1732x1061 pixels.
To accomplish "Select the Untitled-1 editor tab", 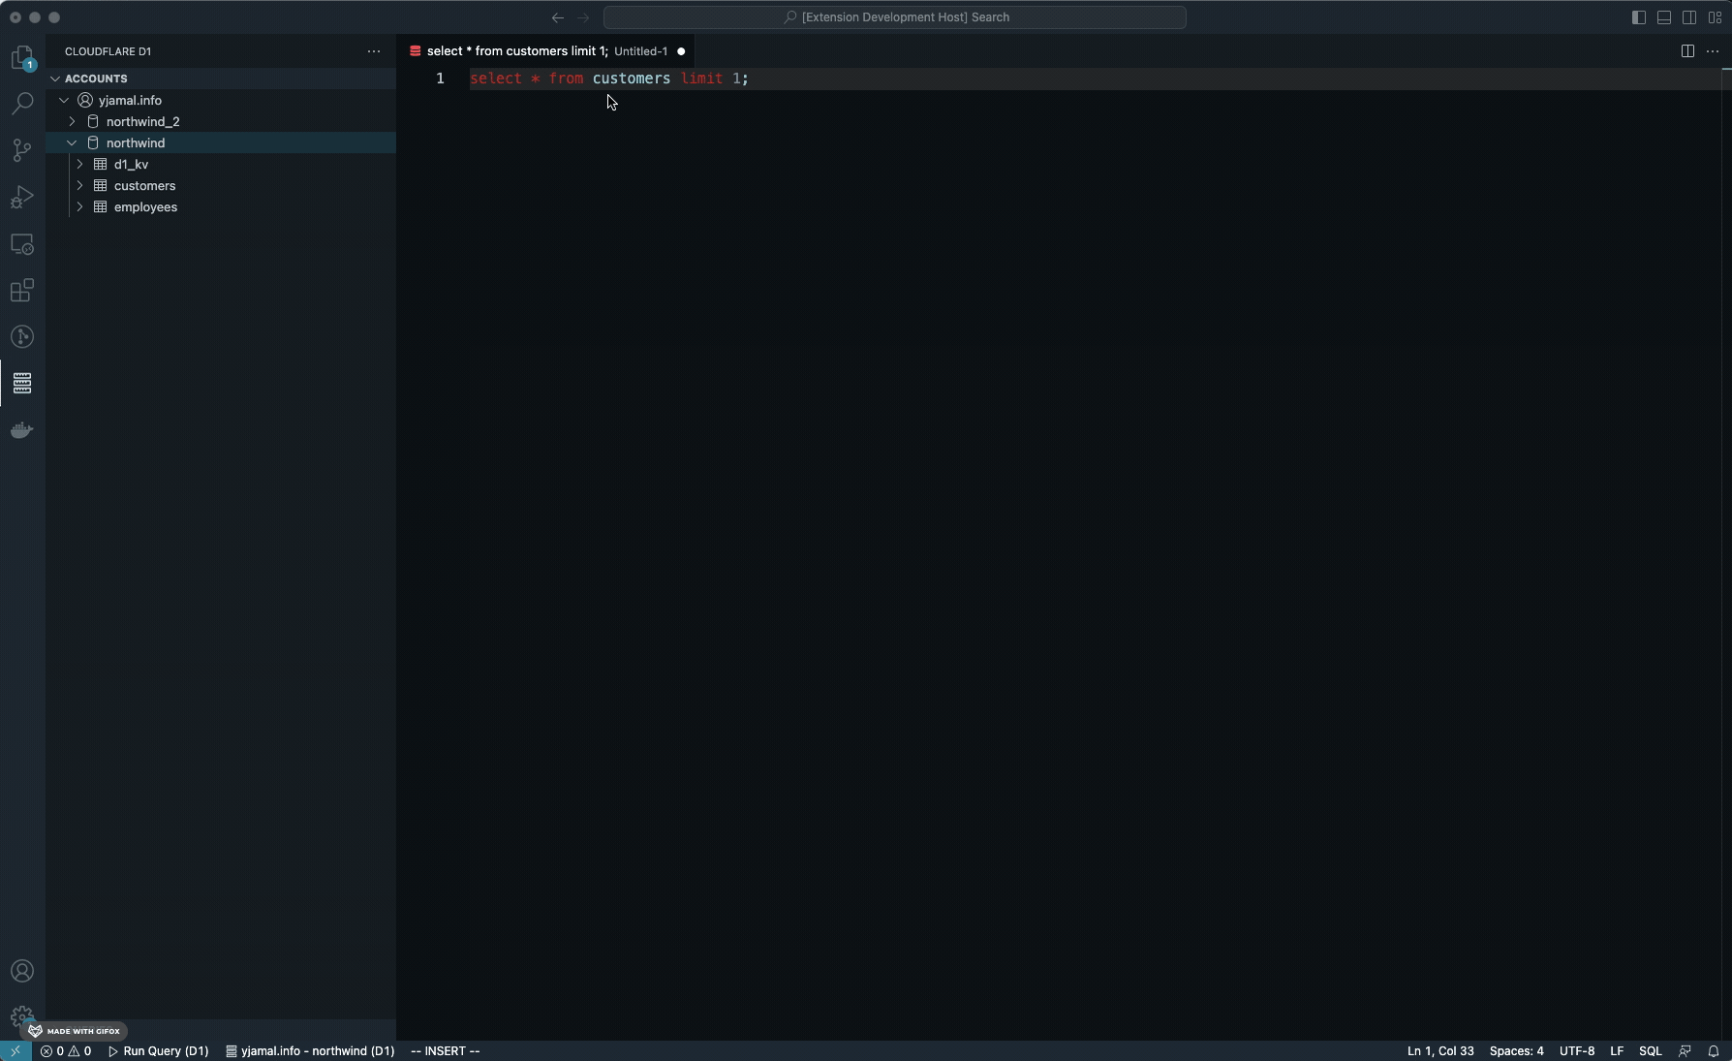I will pos(546,51).
